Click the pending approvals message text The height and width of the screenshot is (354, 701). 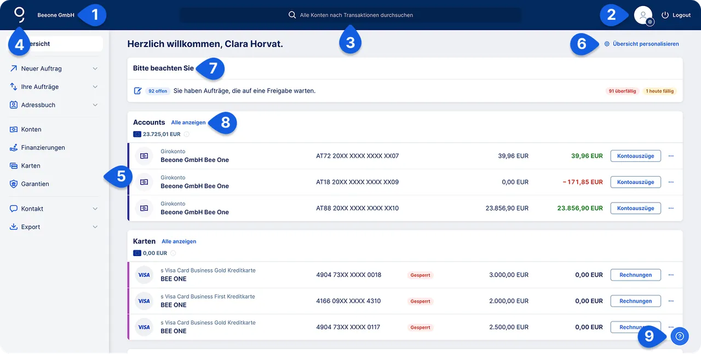[244, 91]
